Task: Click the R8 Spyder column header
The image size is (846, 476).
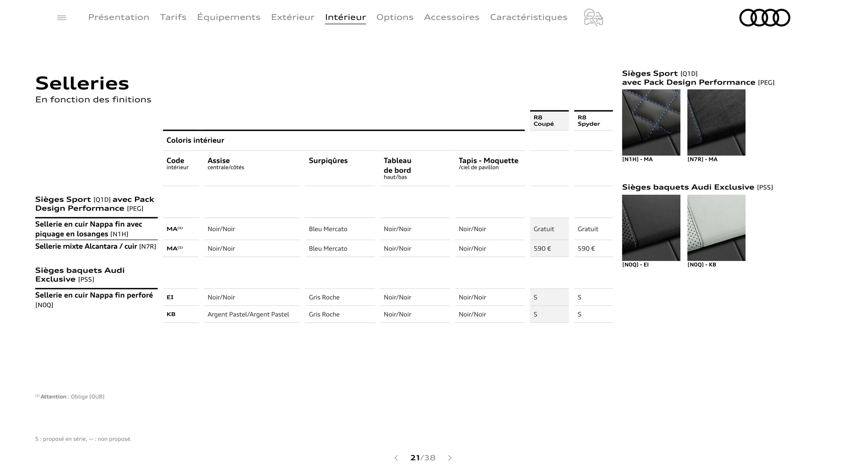Action: pos(593,121)
